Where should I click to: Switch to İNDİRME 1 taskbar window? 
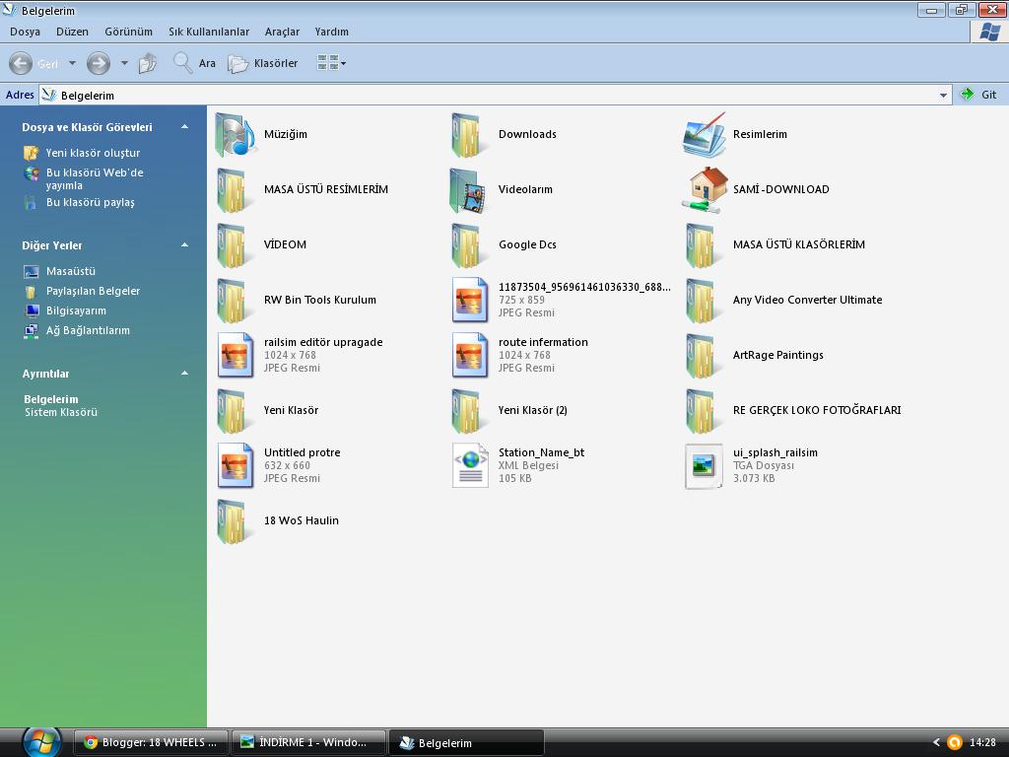point(308,742)
